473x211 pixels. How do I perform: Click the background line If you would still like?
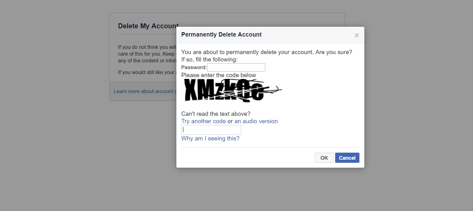147,72
